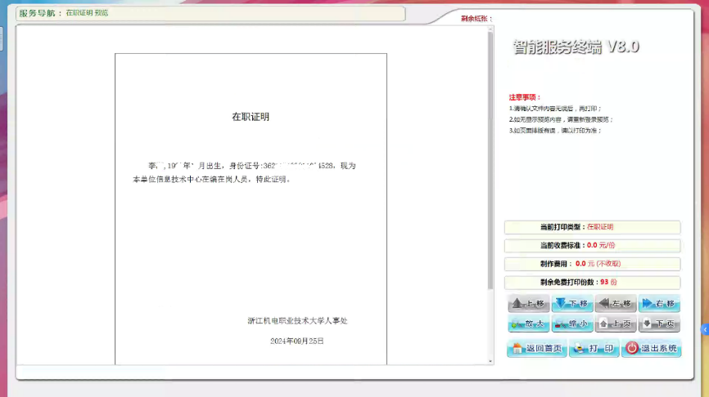Image resolution: width=709 pixels, height=397 pixels.
Task: Click the 当前收费标准 fee field
Action: pyautogui.click(x=592, y=245)
